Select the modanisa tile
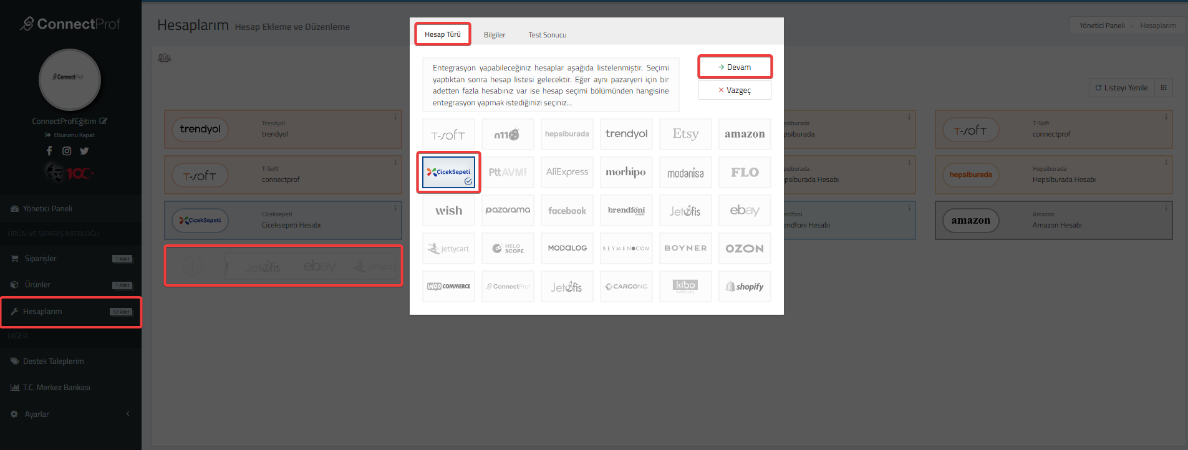This screenshot has width=1188, height=450. (685, 172)
